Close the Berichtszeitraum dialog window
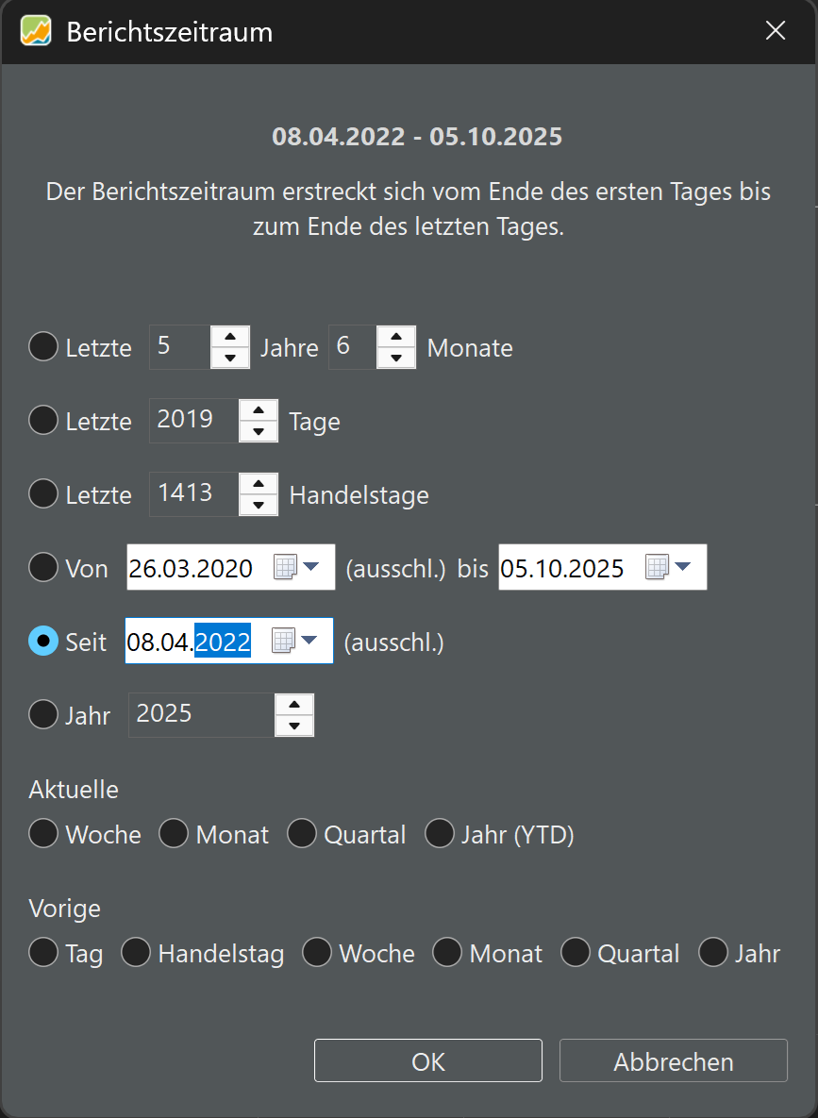Viewport: 818px width, 1118px height. coord(776,31)
